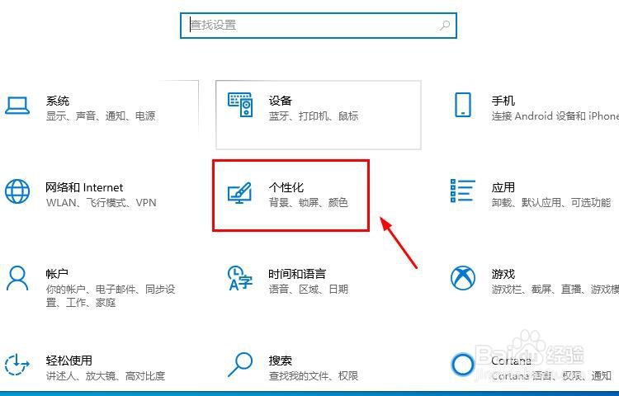This screenshot has height=396, width=619.
Task: Open 时间和语言 settings title
Action: point(297,274)
